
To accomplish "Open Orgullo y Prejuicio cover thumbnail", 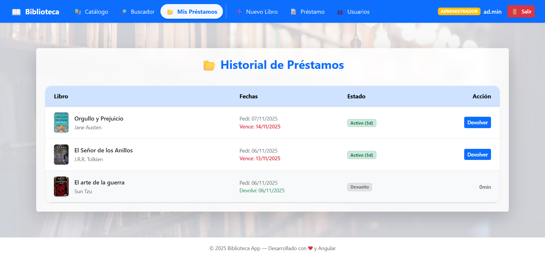I will [61, 123].
